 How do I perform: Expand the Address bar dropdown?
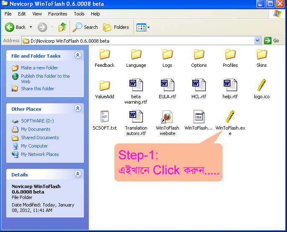257,41
